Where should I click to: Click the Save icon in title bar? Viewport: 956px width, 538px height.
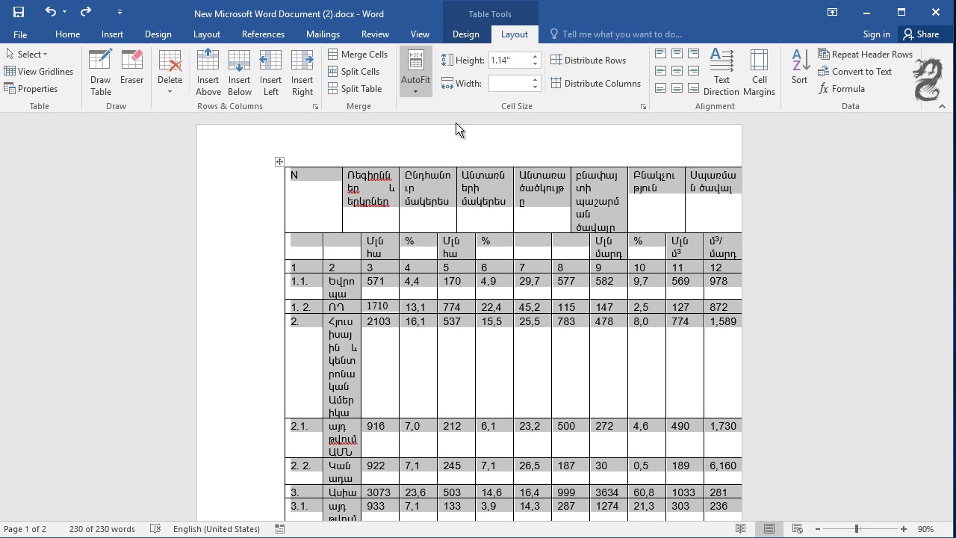coord(19,12)
